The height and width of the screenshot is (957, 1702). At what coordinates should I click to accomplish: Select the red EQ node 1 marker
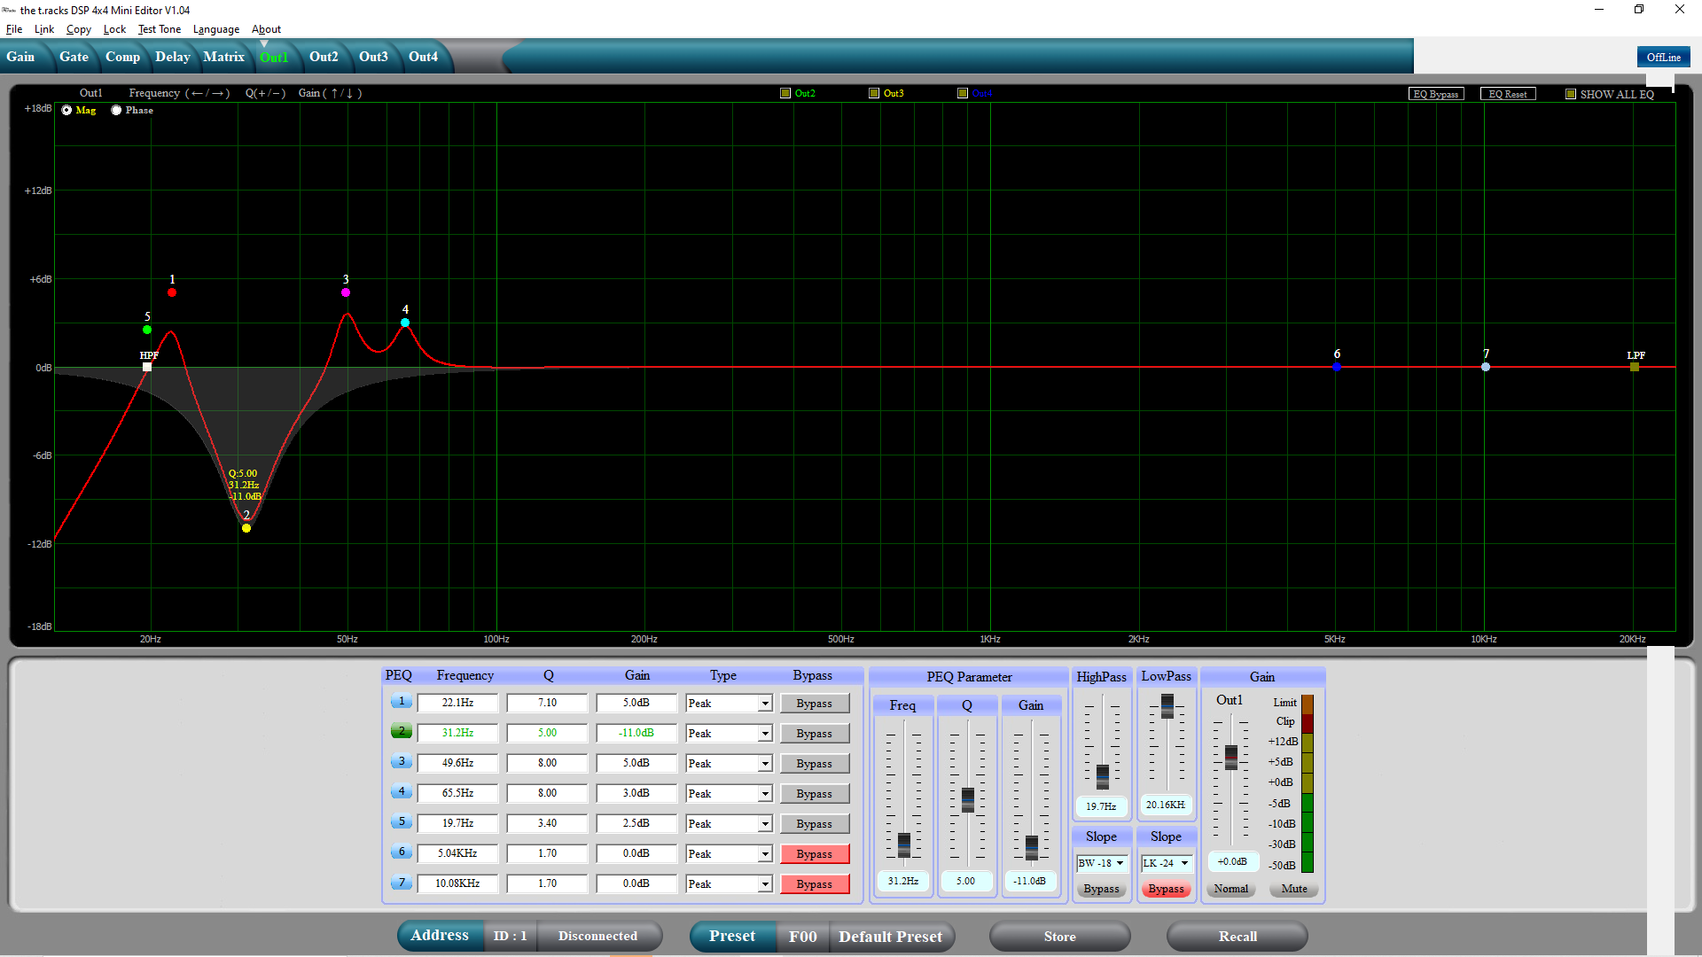(x=172, y=292)
